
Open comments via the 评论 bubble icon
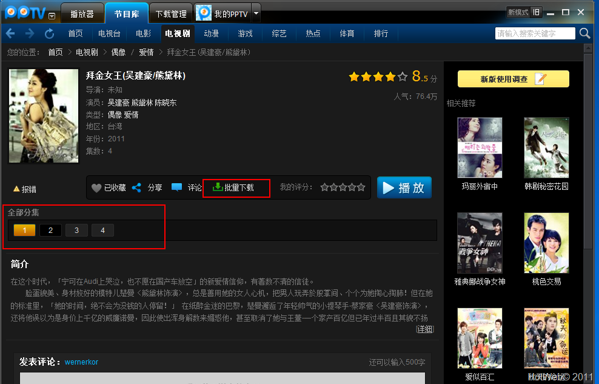[176, 187]
